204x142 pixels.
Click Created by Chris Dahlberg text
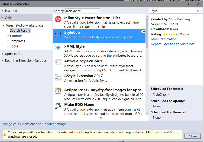click(171, 19)
